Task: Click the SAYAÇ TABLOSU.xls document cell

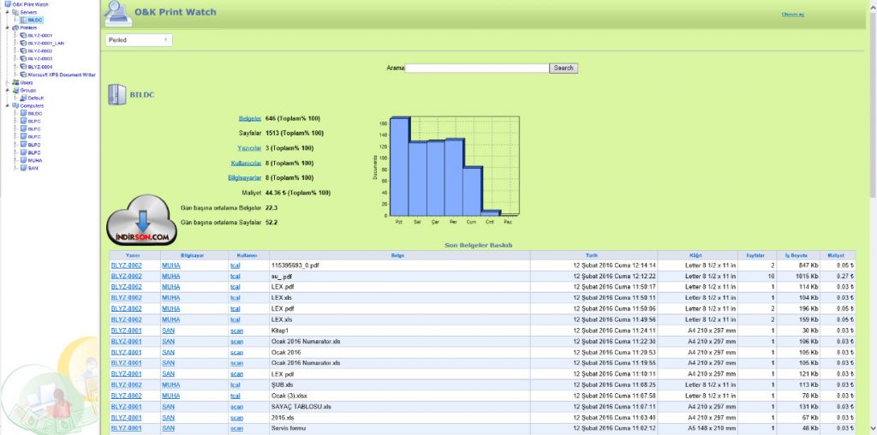Action: (399, 407)
